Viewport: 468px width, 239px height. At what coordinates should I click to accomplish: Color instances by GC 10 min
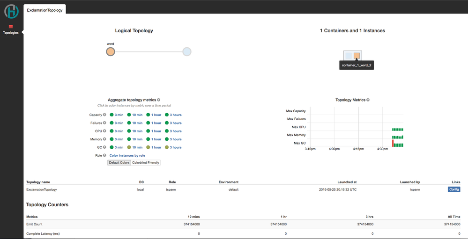pos(134,147)
